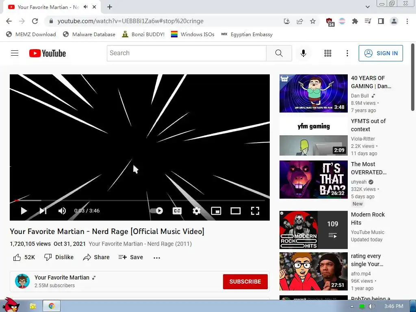Open uBlock extension icon with badge 14
This screenshot has height=312, width=416.
(x=329, y=22)
